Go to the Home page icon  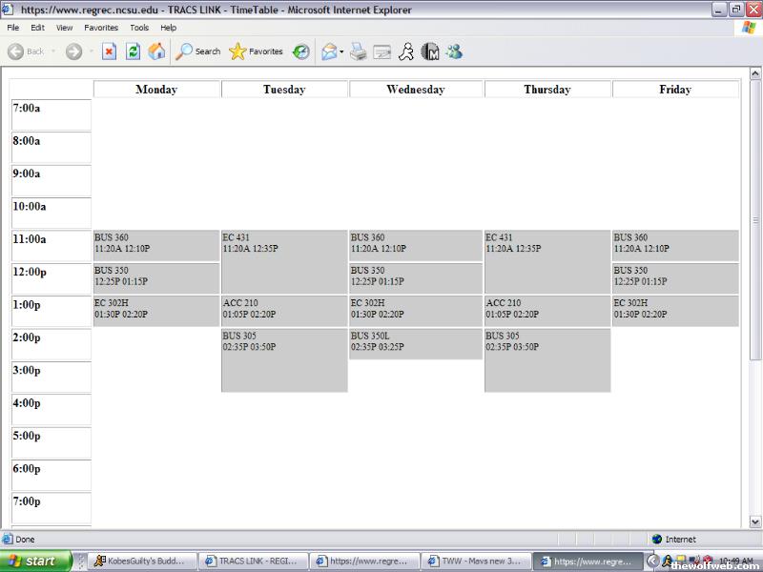[156, 51]
